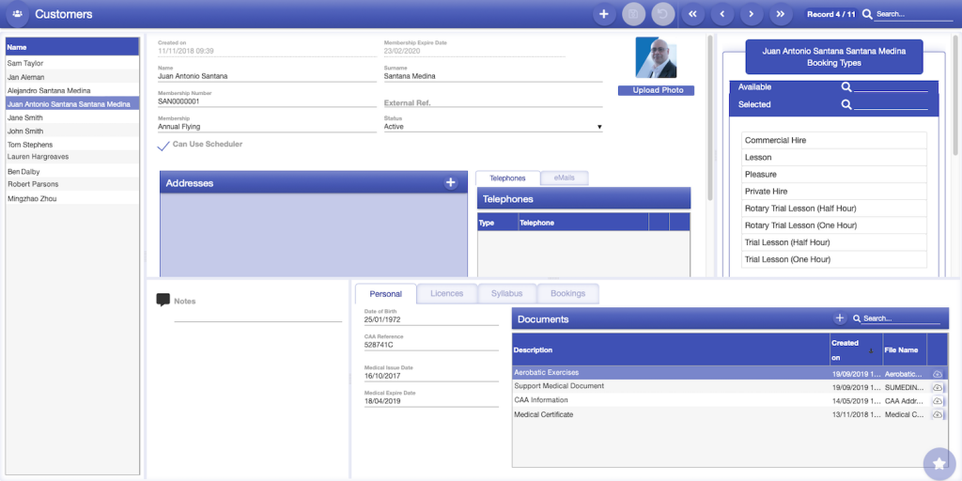962x481 pixels.
Task: Open the Status dropdown
Action: pyautogui.click(x=493, y=127)
